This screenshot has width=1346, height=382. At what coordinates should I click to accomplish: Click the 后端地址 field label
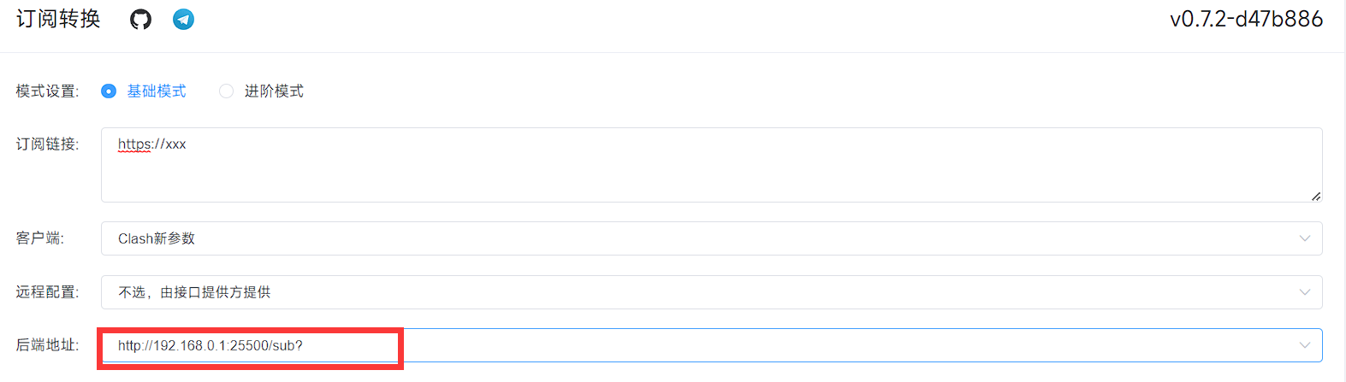47,345
